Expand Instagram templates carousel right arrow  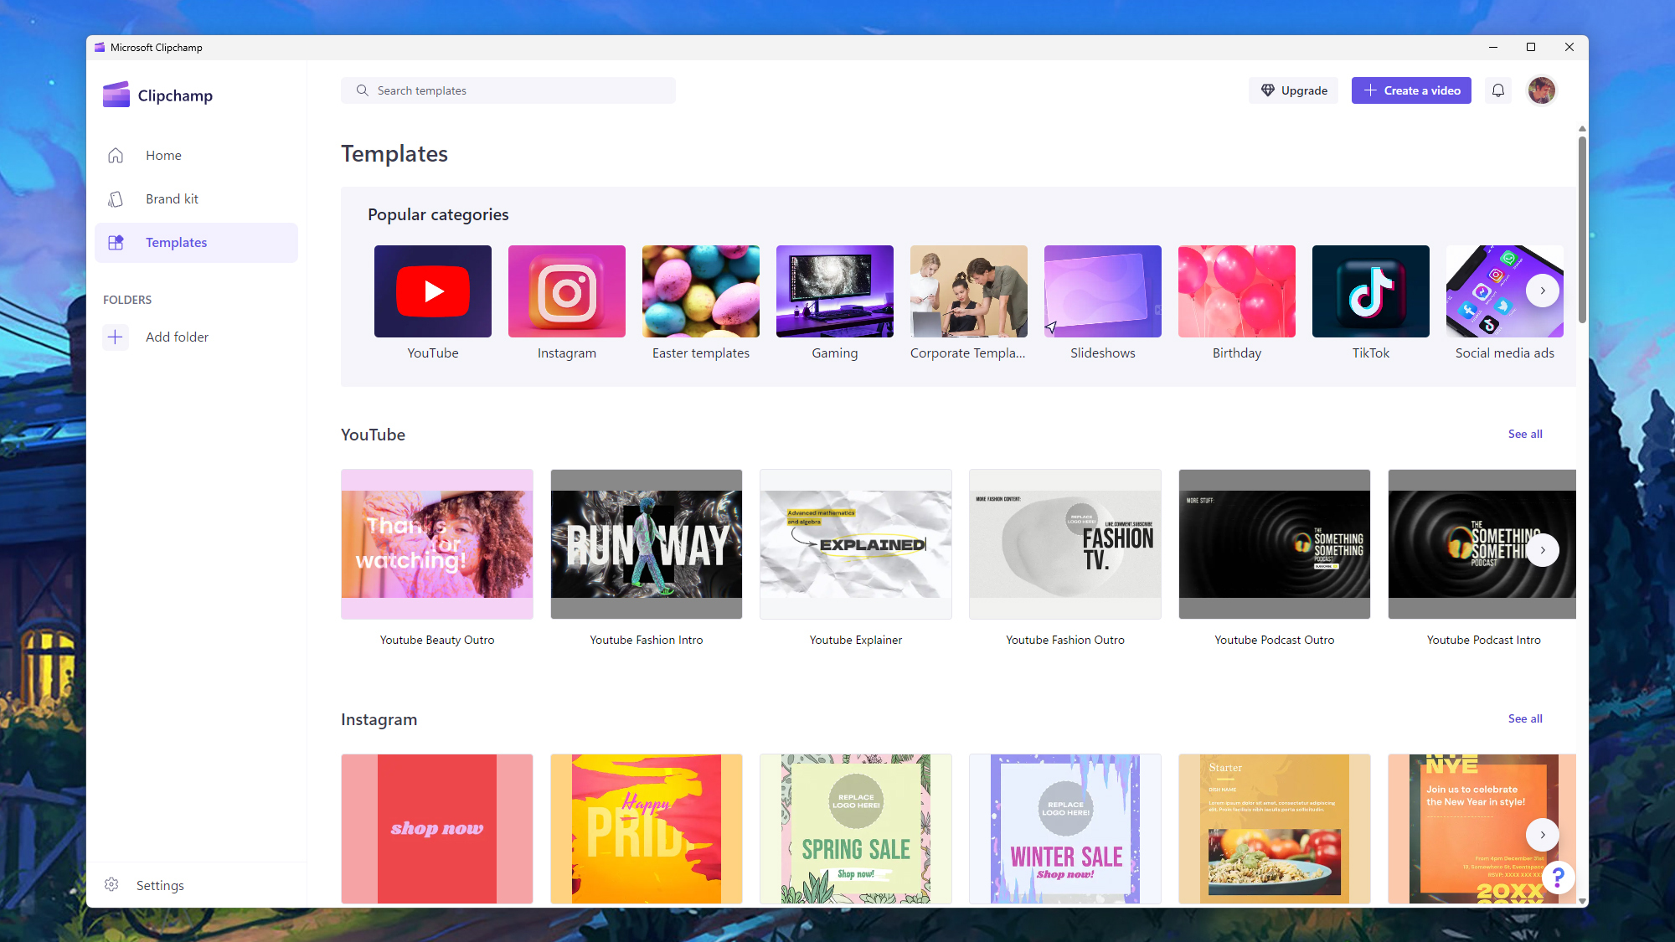pos(1543,834)
